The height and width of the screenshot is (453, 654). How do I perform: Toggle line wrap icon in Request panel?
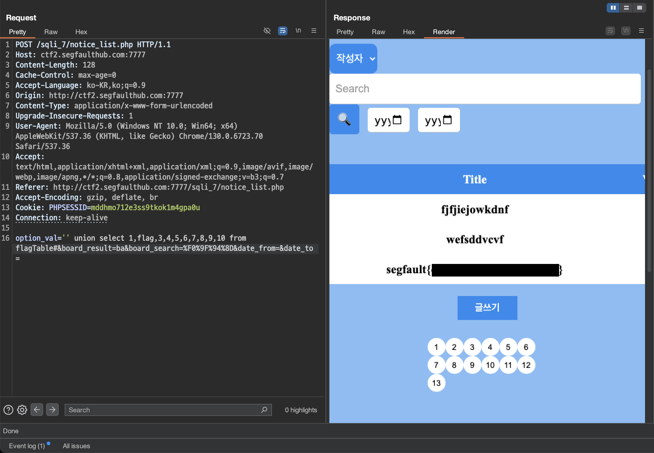282,31
